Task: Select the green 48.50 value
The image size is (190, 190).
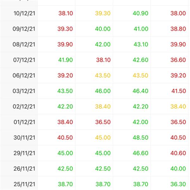Action: pos(140,137)
